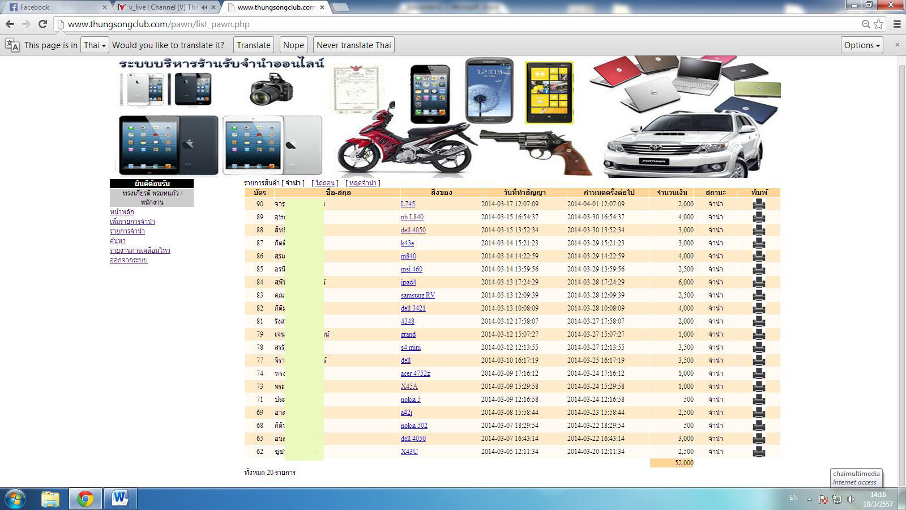
Task: Open the Thai language dropdown
Action: (x=95, y=45)
